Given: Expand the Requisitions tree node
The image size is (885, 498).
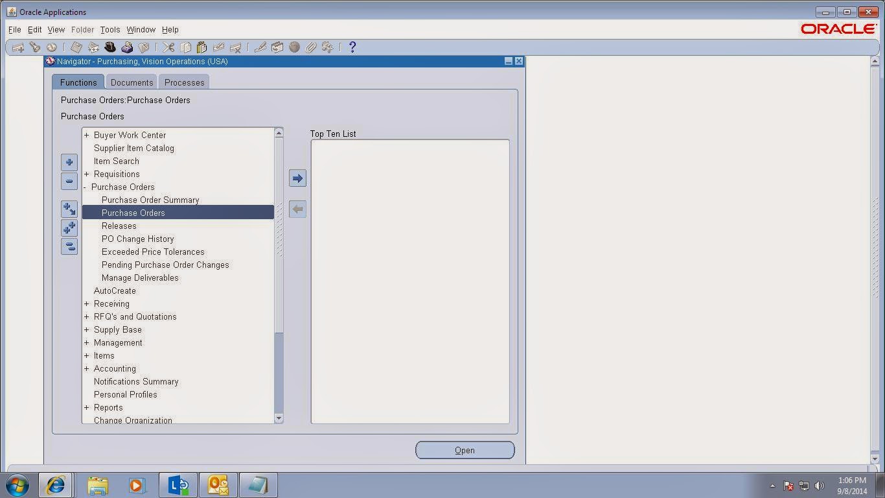Looking at the screenshot, I should (x=87, y=174).
